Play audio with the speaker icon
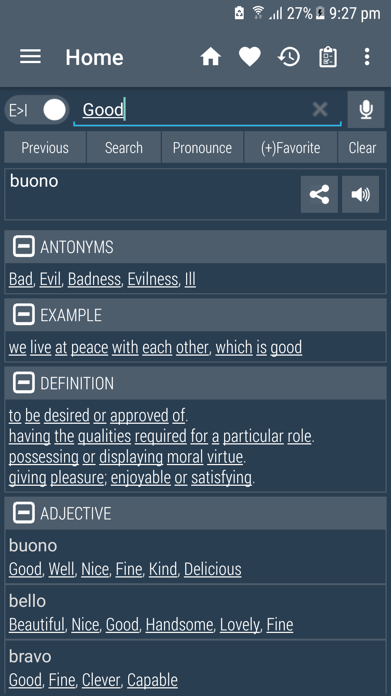Image resolution: width=391 pixels, height=696 pixels. click(360, 194)
